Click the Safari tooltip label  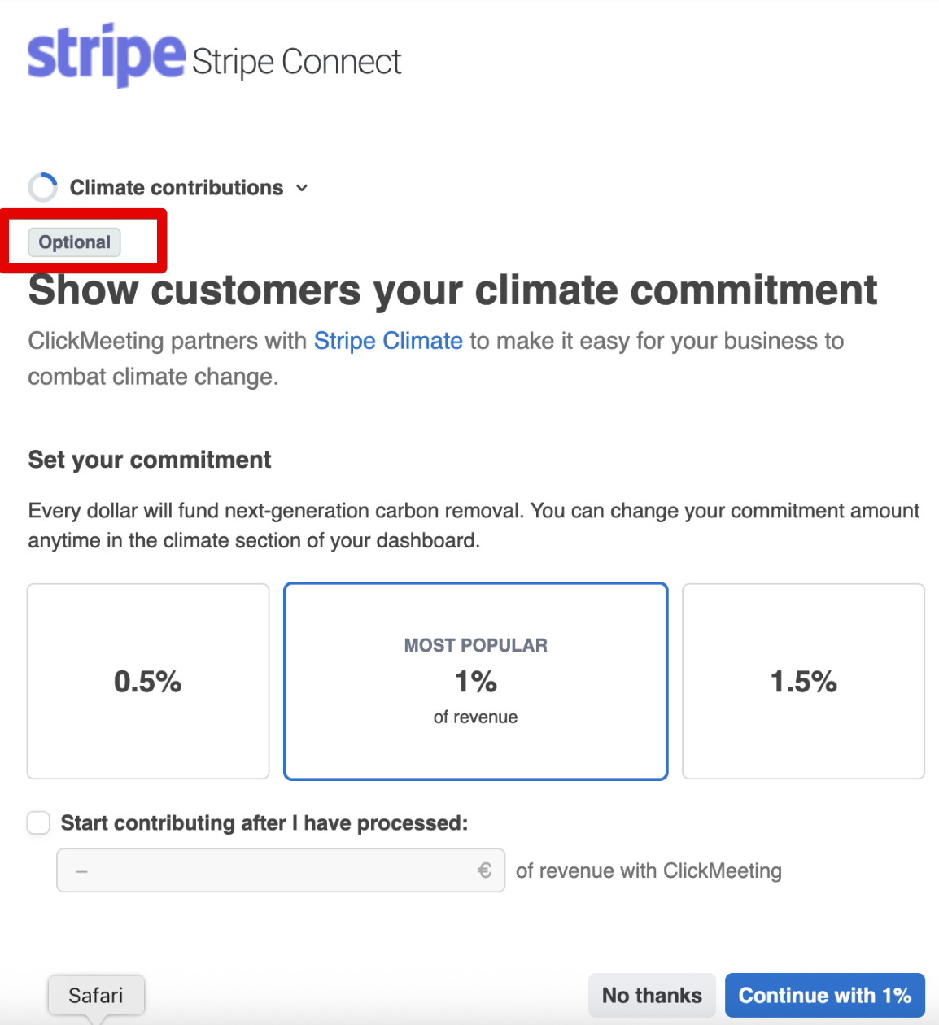[x=96, y=996]
